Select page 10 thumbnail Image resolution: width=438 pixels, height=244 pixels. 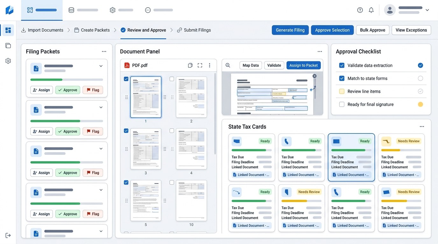[191, 200]
